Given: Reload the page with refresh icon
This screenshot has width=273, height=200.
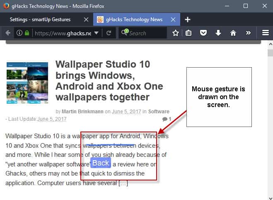Looking at the screenshot, I should tap(109, 33).
